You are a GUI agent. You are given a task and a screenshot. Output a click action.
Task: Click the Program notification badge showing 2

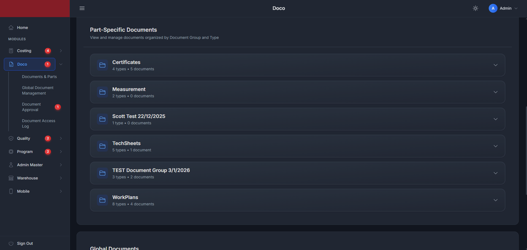(48, 152)
